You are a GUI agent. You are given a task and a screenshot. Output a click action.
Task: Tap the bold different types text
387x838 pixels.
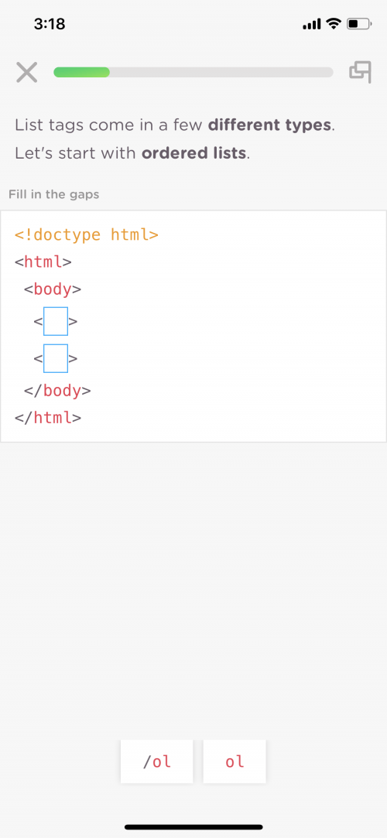pos(269,125)
